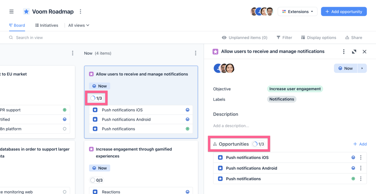376x194 pixels.
Task: Click the purple icon on gamified experiences card
Action: point(91,149)
